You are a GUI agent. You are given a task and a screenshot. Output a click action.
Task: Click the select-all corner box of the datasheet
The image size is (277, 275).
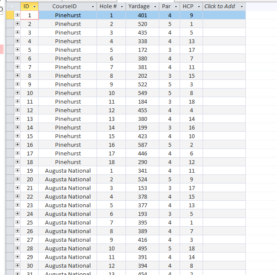pyautogui.click(x=10, y=6)
